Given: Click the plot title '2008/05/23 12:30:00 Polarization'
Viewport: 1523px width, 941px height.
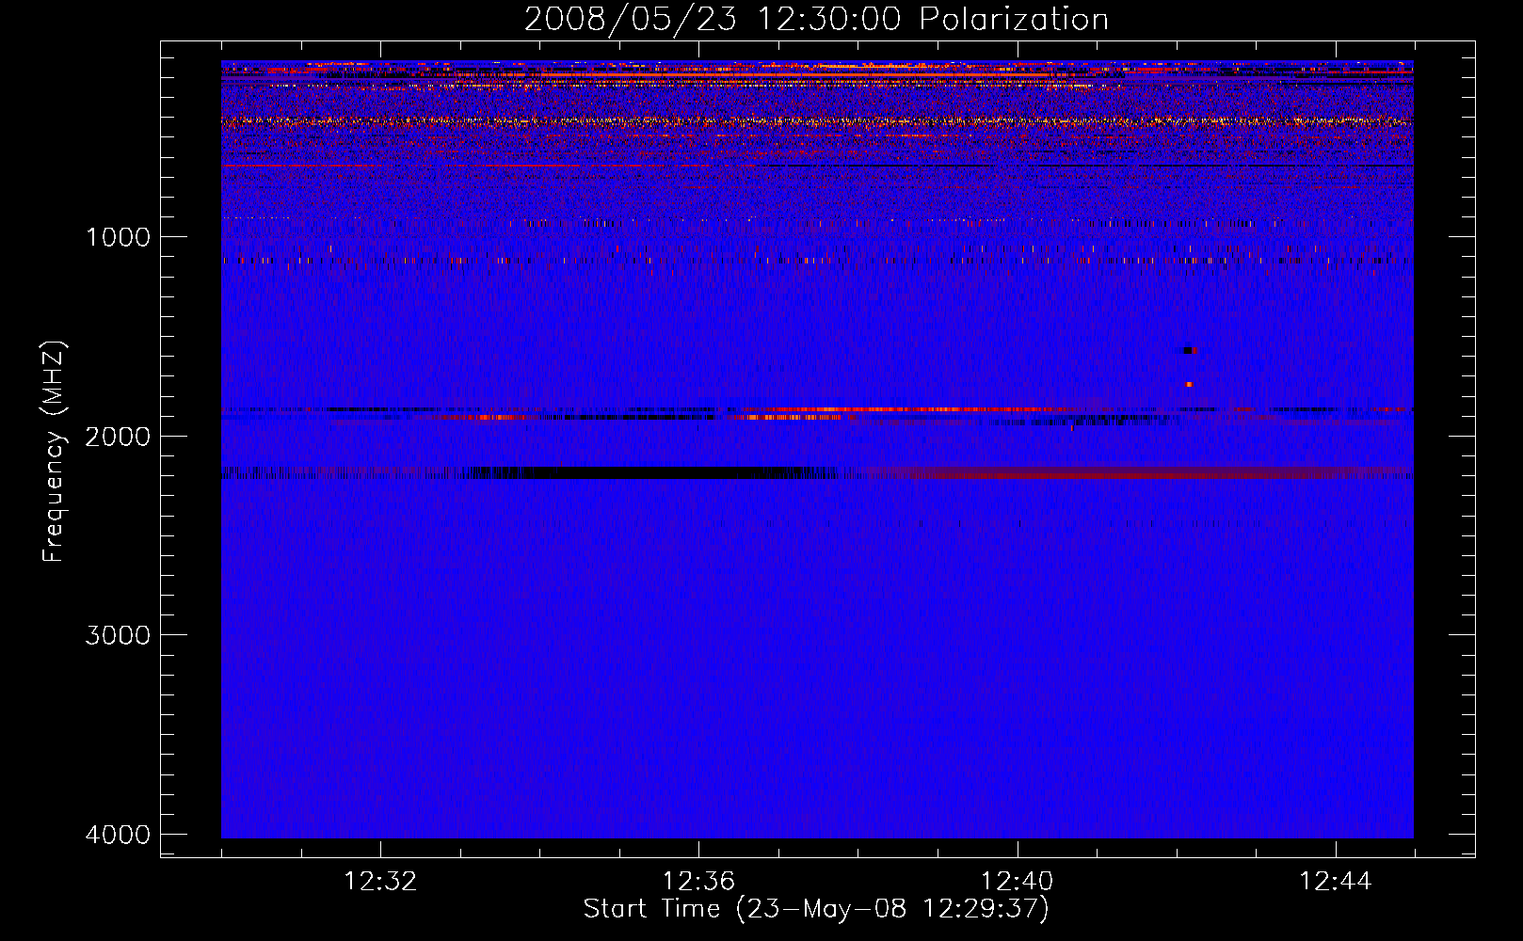Looking at the screenshot, I should tap(816, 19).
